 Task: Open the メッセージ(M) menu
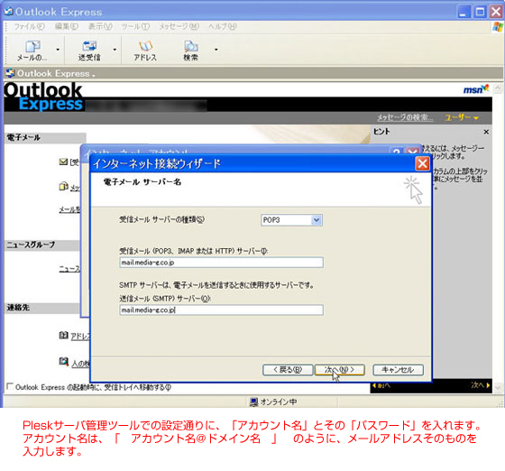[x=179, y=26]
